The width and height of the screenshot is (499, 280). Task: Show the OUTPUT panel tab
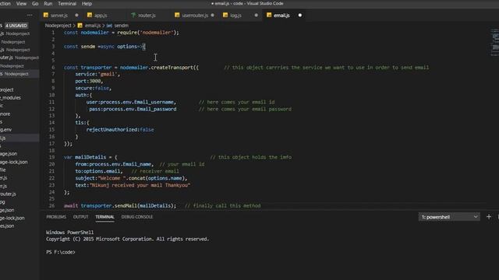coord(81,217)
